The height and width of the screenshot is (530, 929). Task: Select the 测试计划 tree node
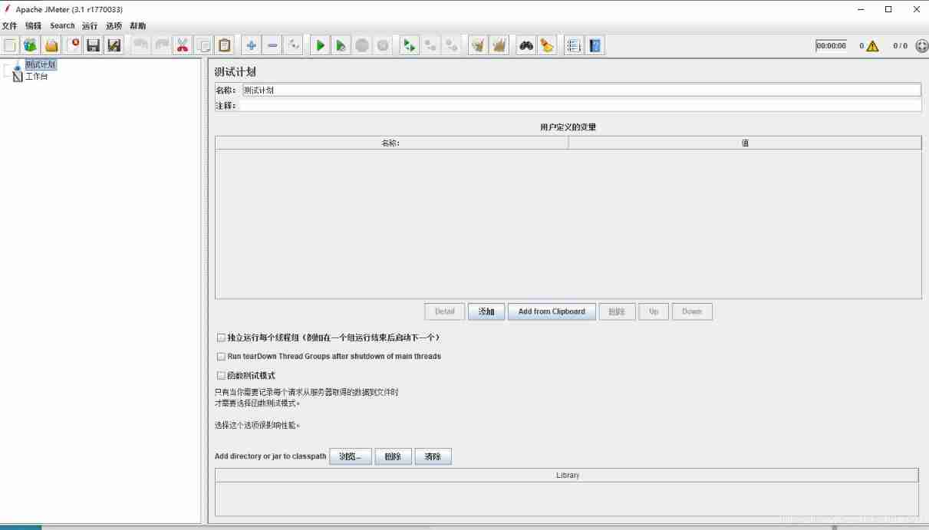pyautogui.click(x=41, y=64)
